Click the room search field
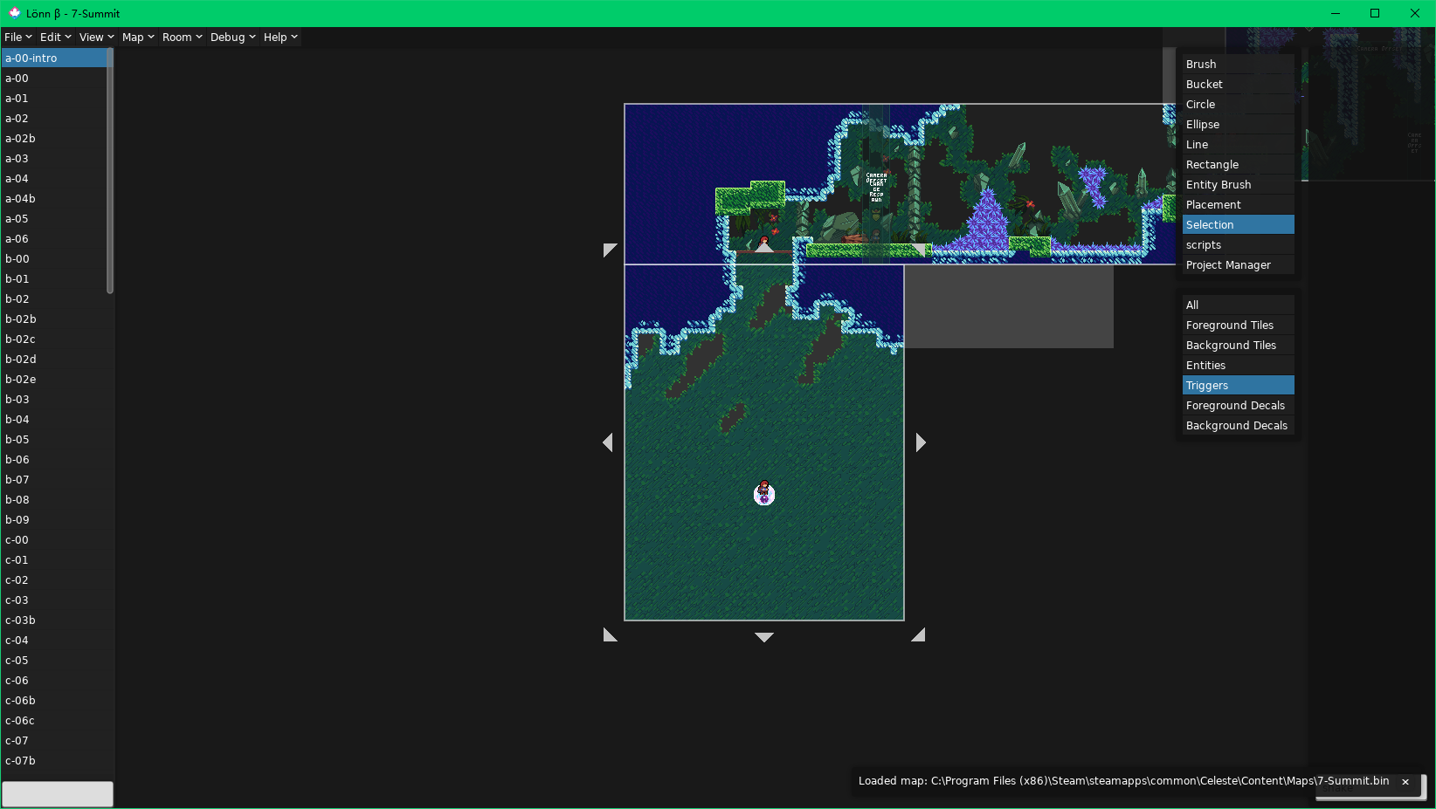Image resolution: width=1436 pixels, height=809 pixels. 57,794
